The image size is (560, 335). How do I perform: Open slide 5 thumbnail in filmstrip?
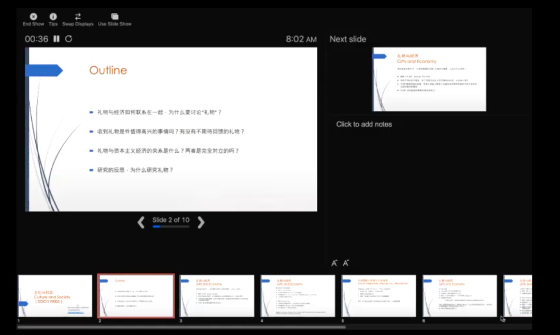pos(379,296)
